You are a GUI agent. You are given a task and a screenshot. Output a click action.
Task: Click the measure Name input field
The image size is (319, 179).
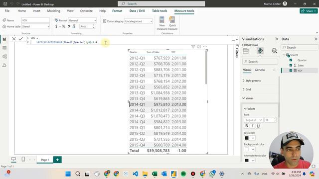click(35, 20)
